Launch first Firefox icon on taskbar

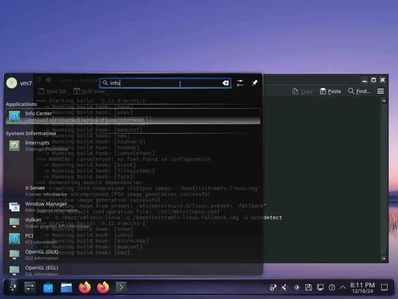point(85,287)
